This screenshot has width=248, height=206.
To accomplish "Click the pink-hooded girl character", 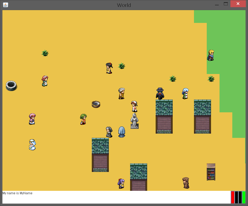I will click(32, 119).
